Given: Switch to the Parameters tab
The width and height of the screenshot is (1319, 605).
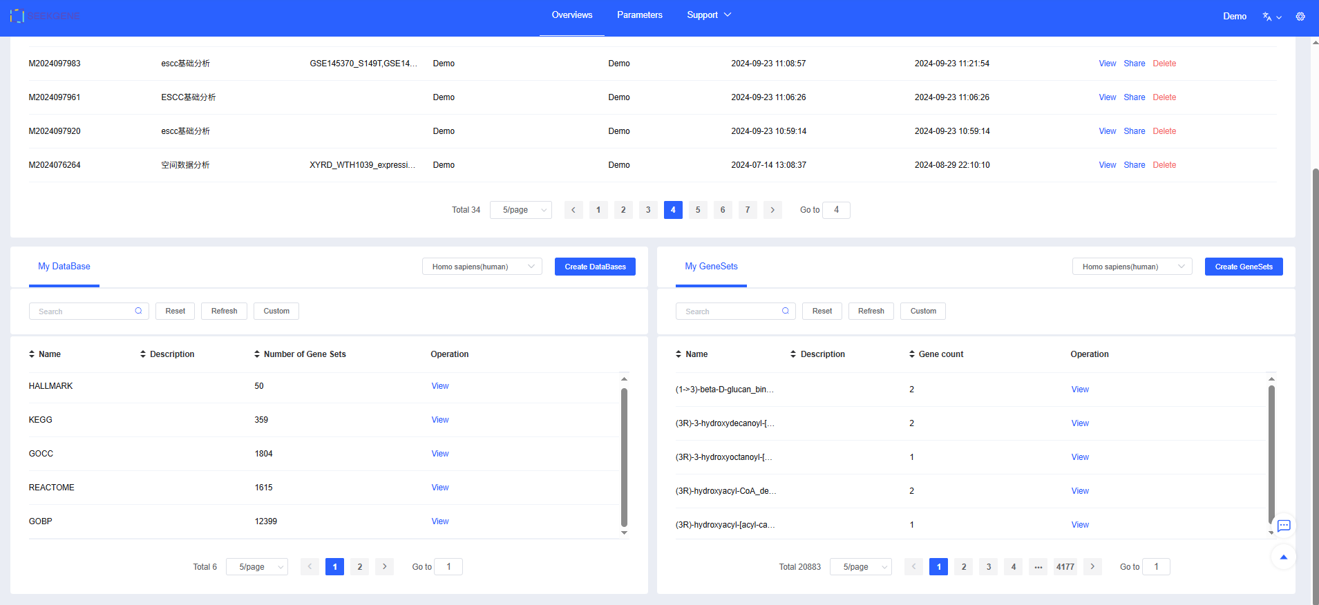Looking at the screenshot, I should [639, 15].
